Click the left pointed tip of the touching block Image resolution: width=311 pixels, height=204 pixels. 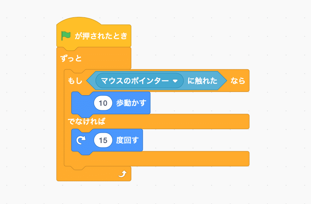(89, 81)
